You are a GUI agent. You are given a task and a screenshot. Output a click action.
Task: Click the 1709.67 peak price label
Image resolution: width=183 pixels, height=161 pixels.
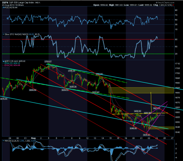[x=48, y=61]
